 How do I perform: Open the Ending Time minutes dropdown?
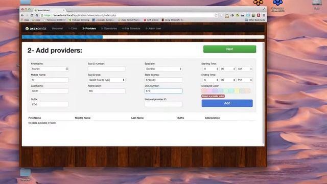point(227,80)
